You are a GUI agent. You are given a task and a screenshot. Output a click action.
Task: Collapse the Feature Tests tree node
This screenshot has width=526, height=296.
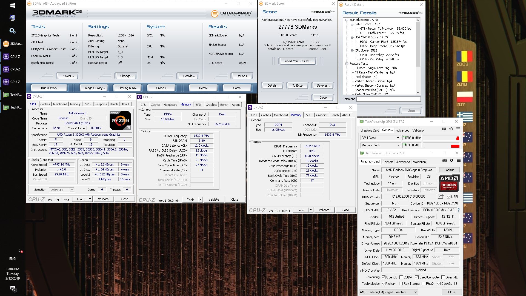347,64
